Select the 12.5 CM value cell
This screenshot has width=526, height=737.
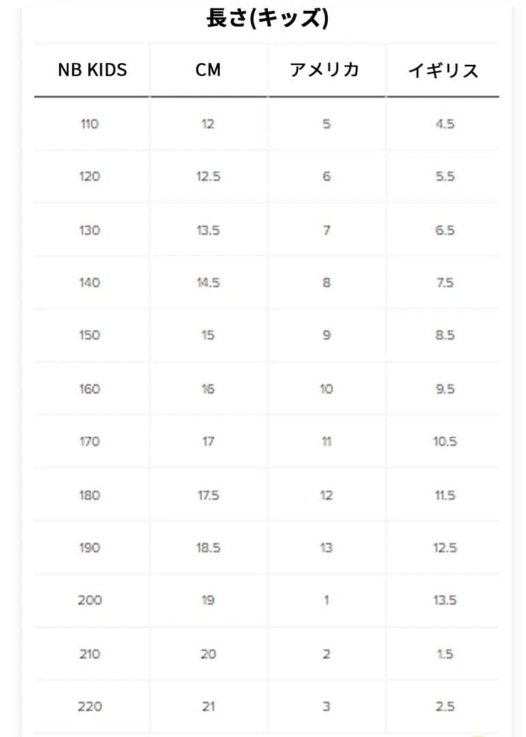click(208, 177)
